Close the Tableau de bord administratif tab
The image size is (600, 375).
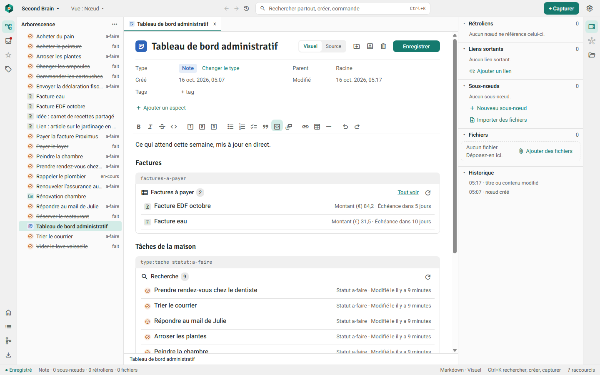pyautogui.click(x=215, y=24)
